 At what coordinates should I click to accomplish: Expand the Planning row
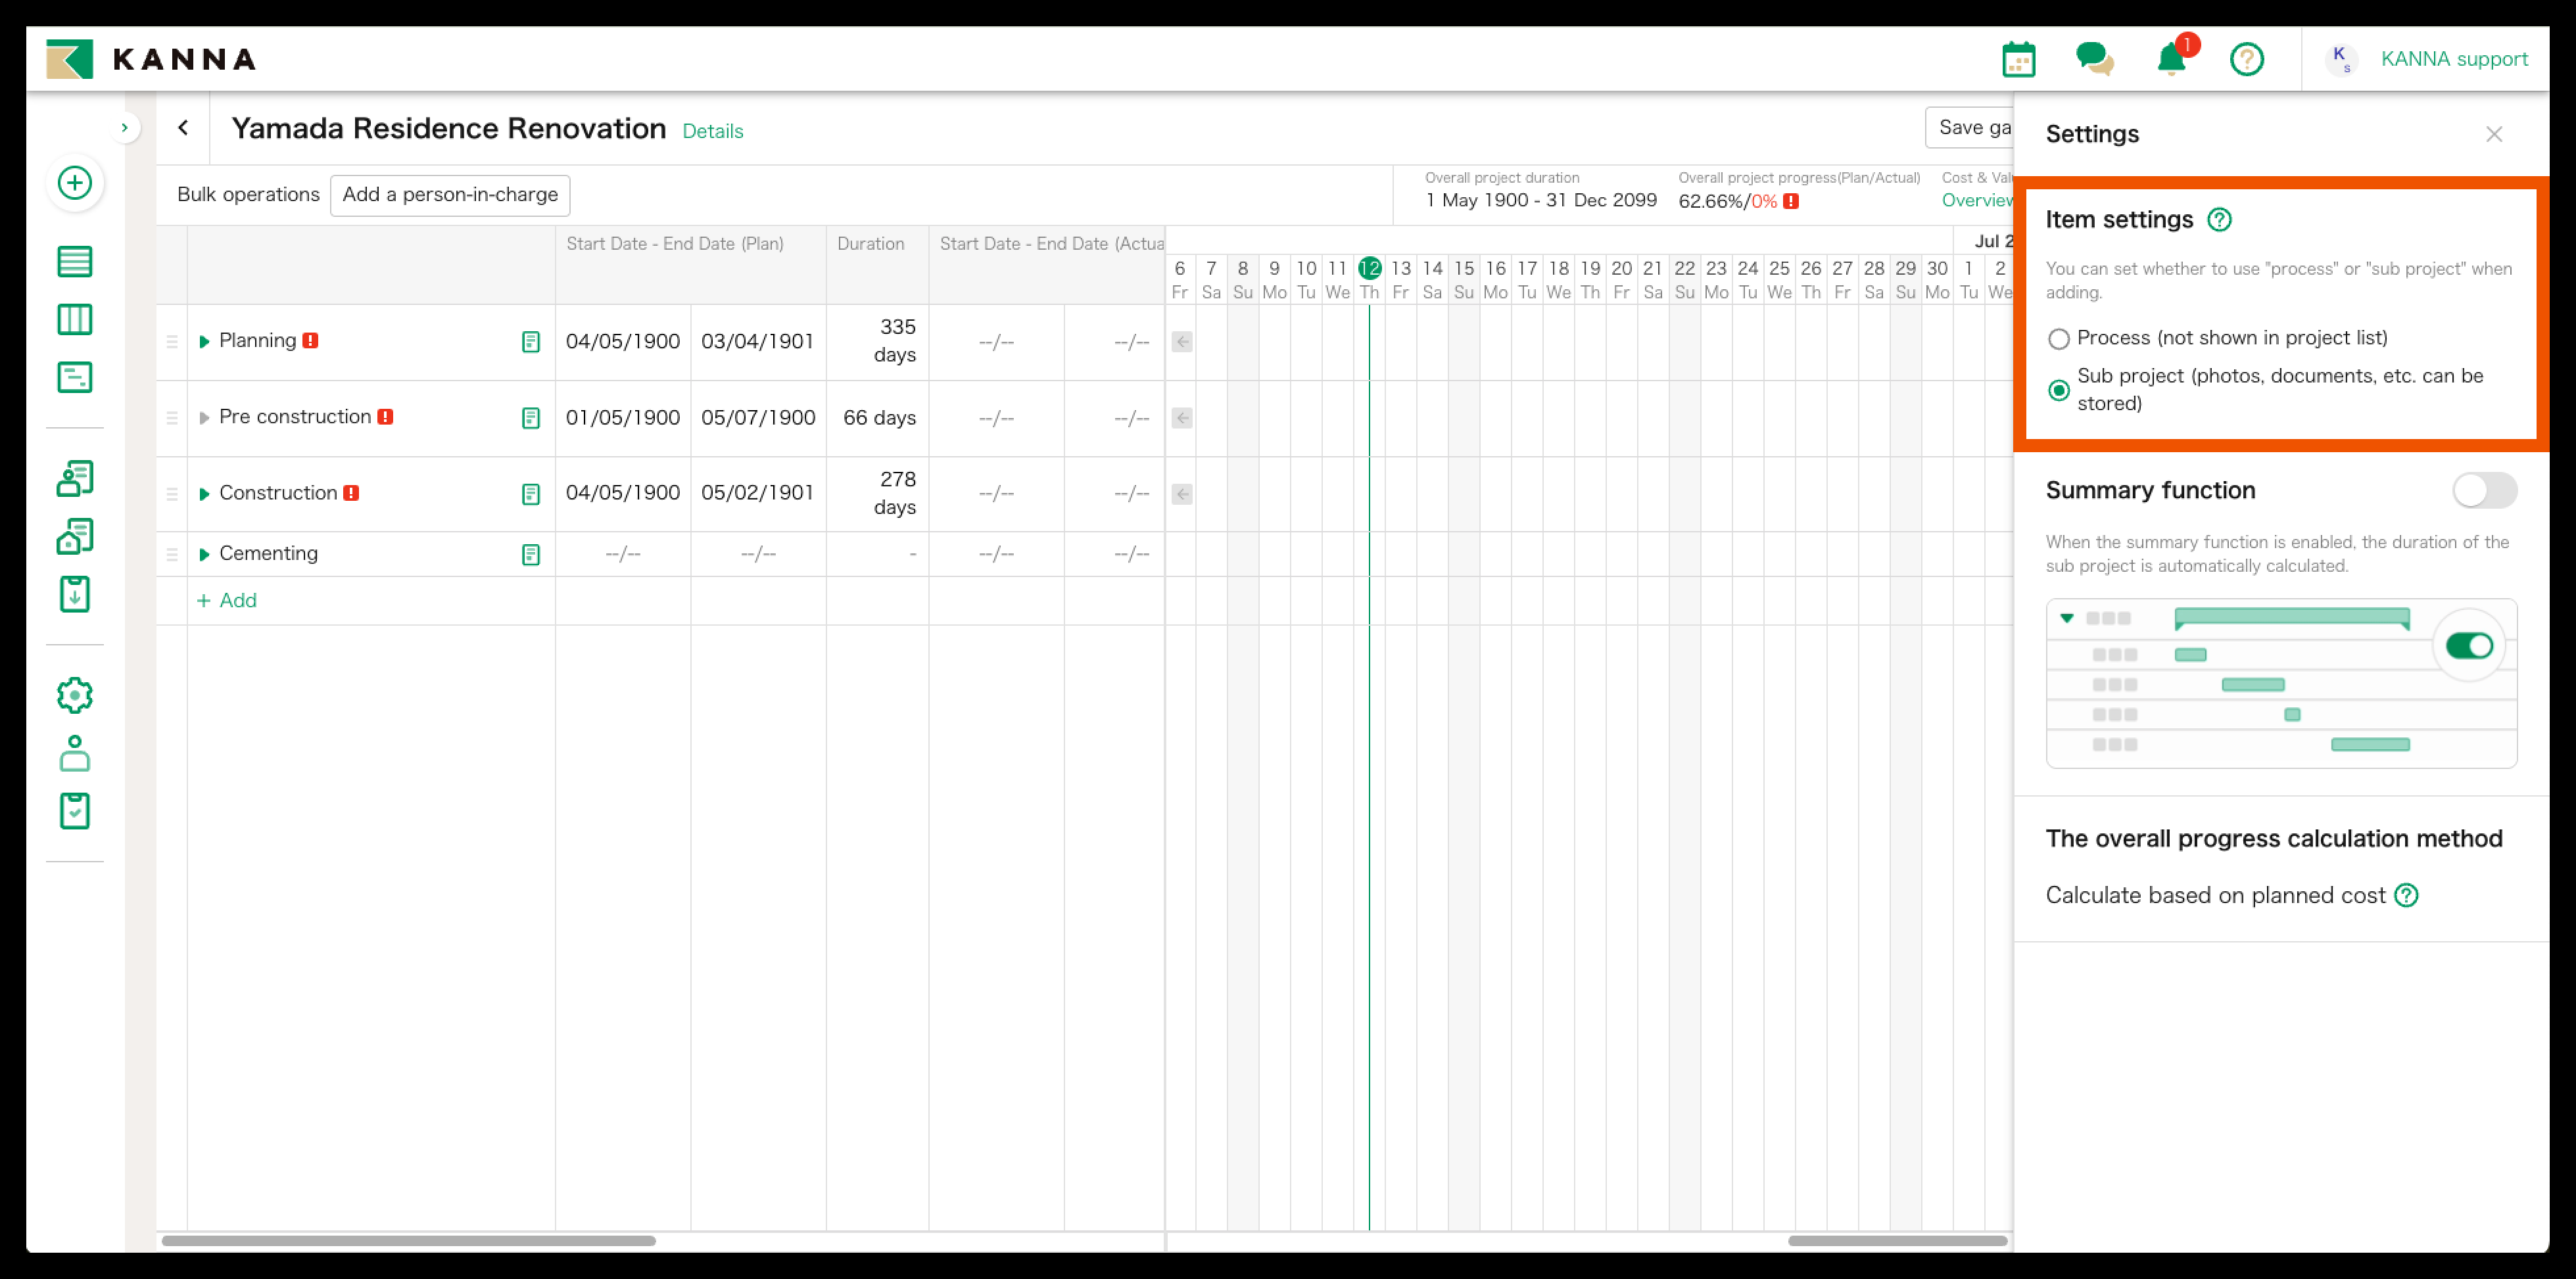204,340
